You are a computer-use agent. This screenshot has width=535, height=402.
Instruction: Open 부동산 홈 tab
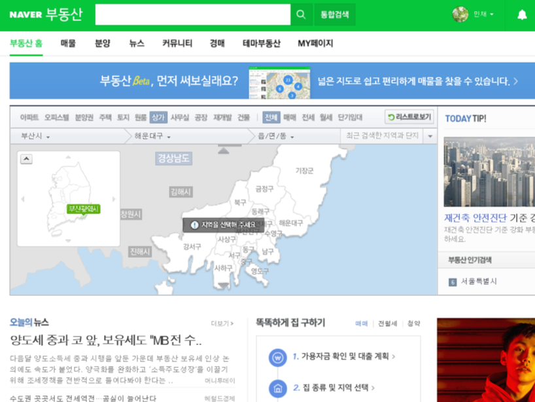click(26, 43)
